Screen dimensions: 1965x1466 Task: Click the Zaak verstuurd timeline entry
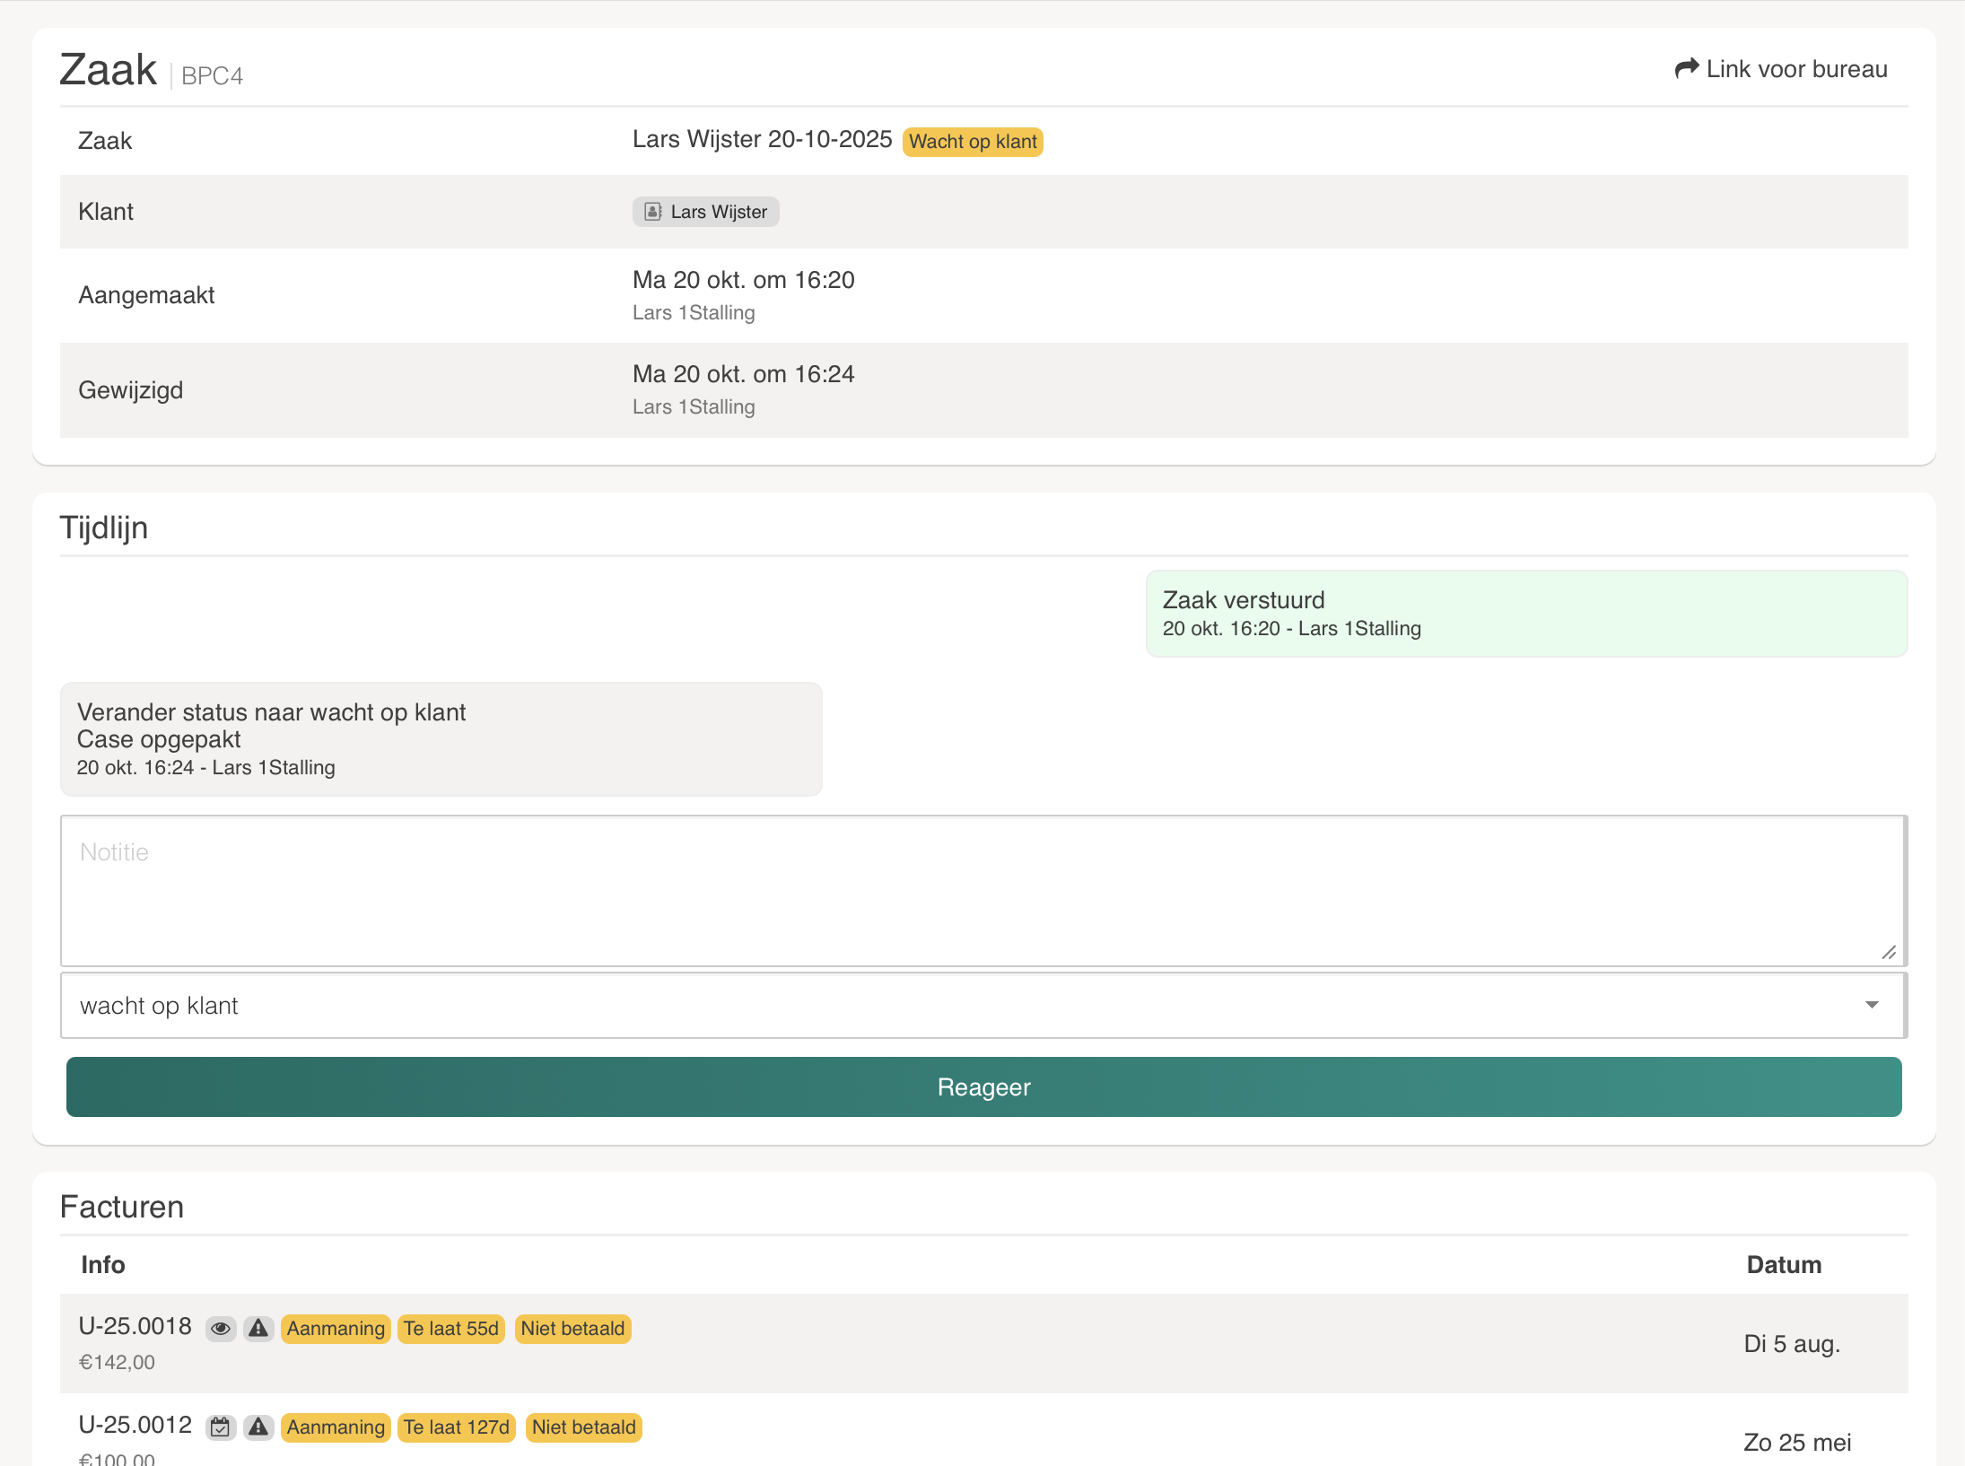click(x=1525, y=614)
